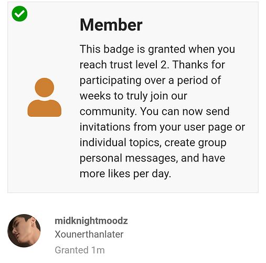Click the Granted 1m timestamp
This screenshot has height=263, width=266.
click(80, 250)
